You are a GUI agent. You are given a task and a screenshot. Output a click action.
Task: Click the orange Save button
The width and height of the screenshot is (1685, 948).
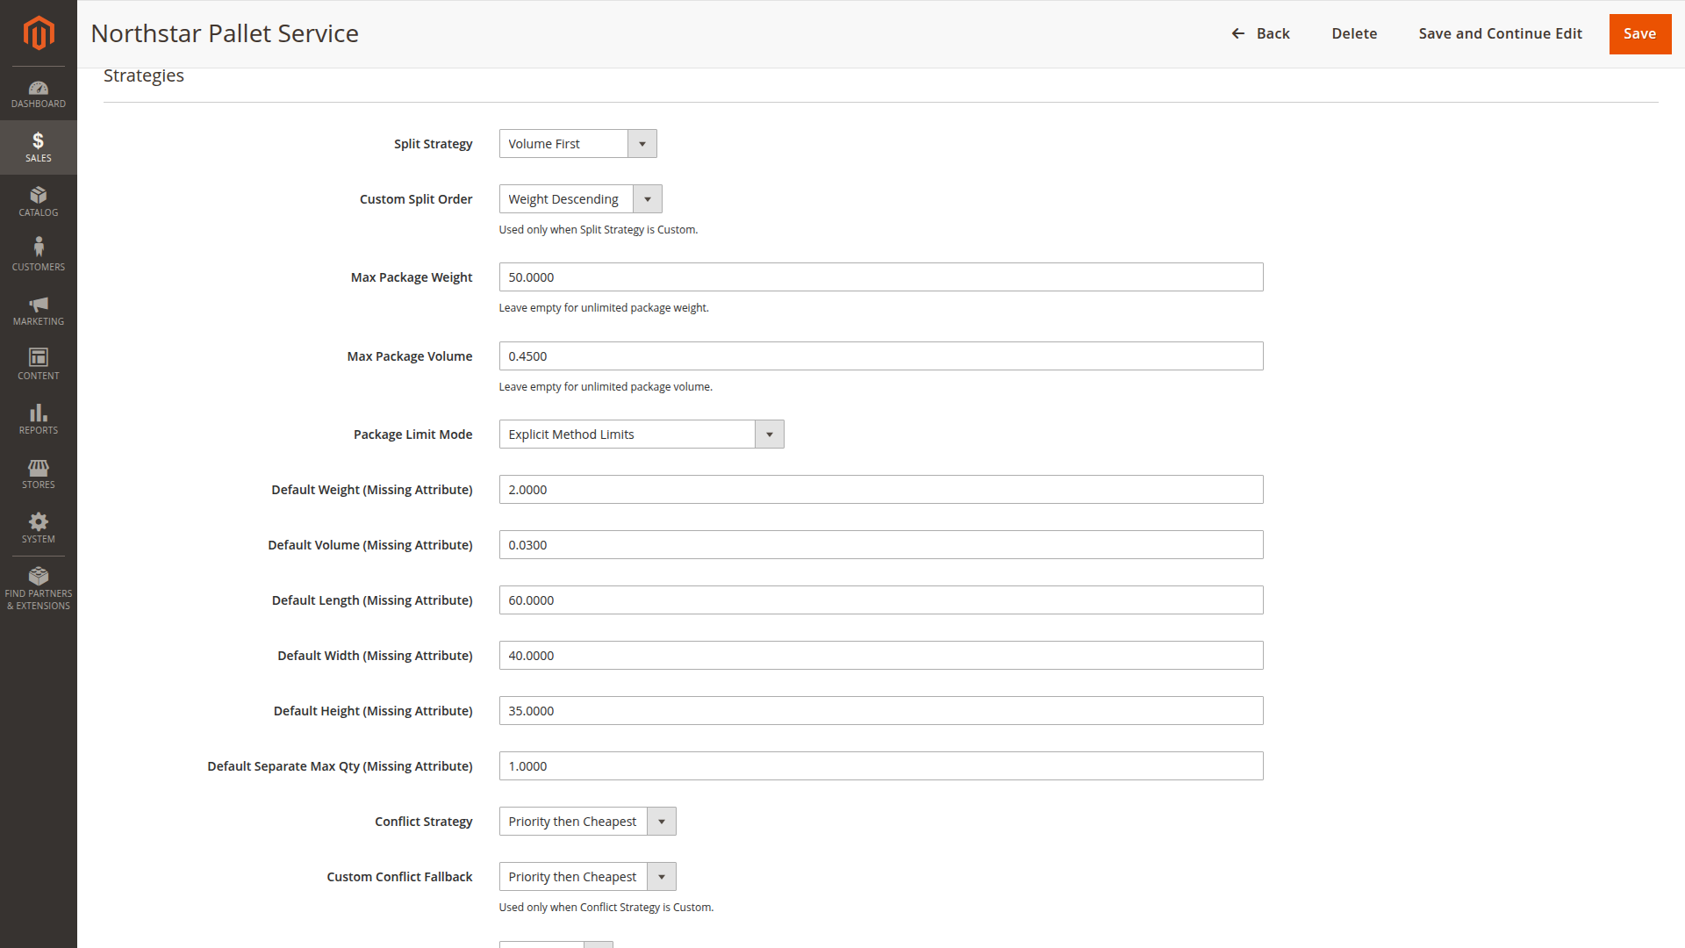tap(1639, 33)
